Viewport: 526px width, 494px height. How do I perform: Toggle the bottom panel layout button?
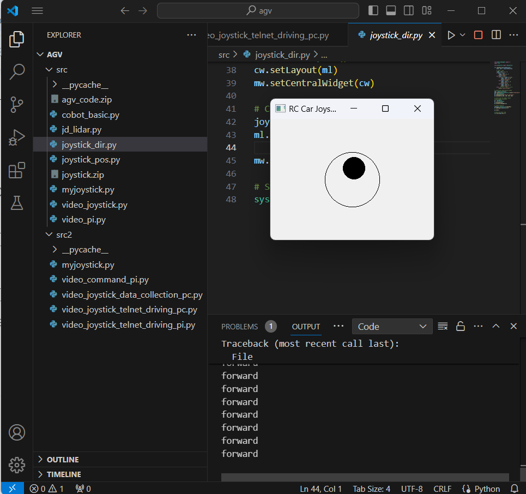[x=391, y=10]
